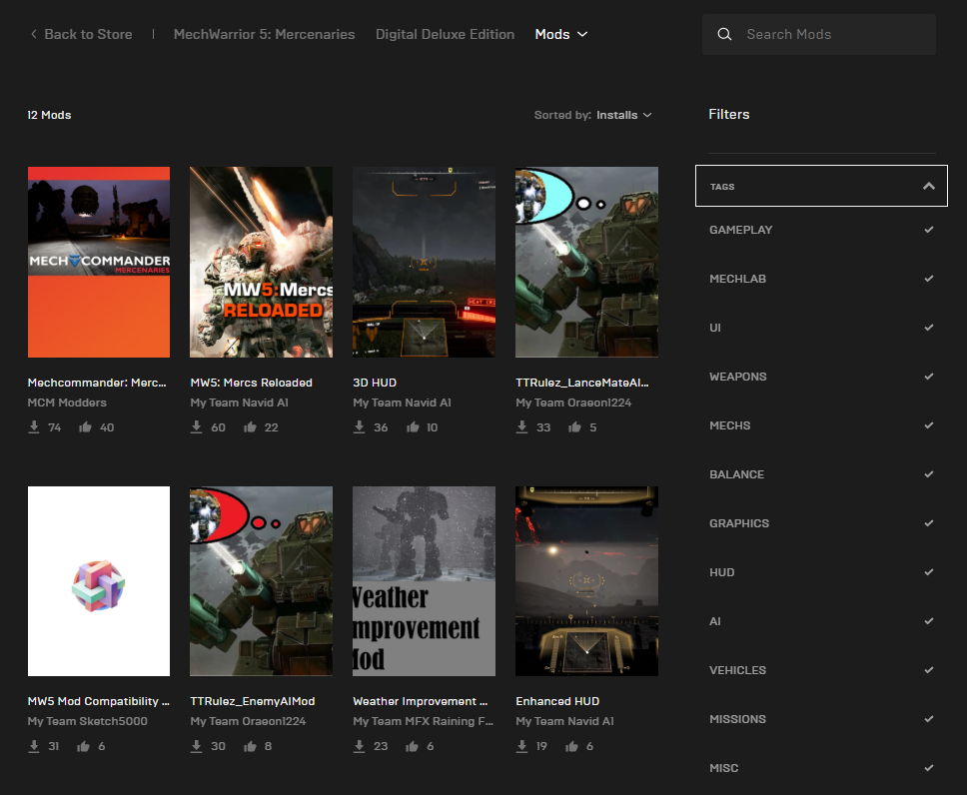Open the Sorted by Installs dropdown
This screenshot has width=967, height=795.
coord(592,115)
